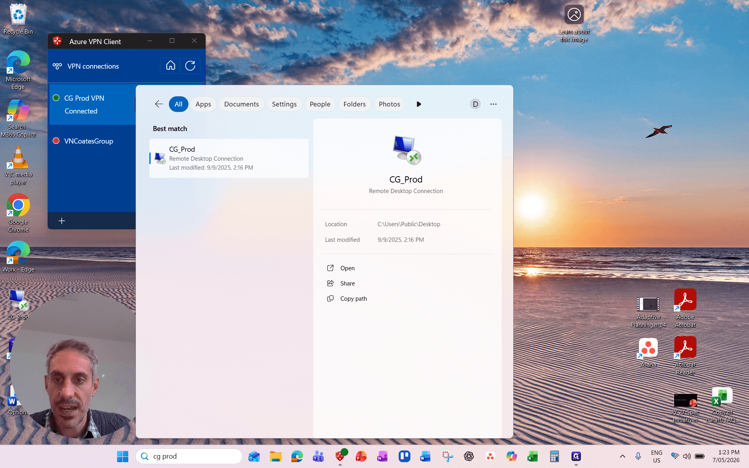
Task: Show more search filters with arrow
Action: pyautogui.click(x=419, y=104)
